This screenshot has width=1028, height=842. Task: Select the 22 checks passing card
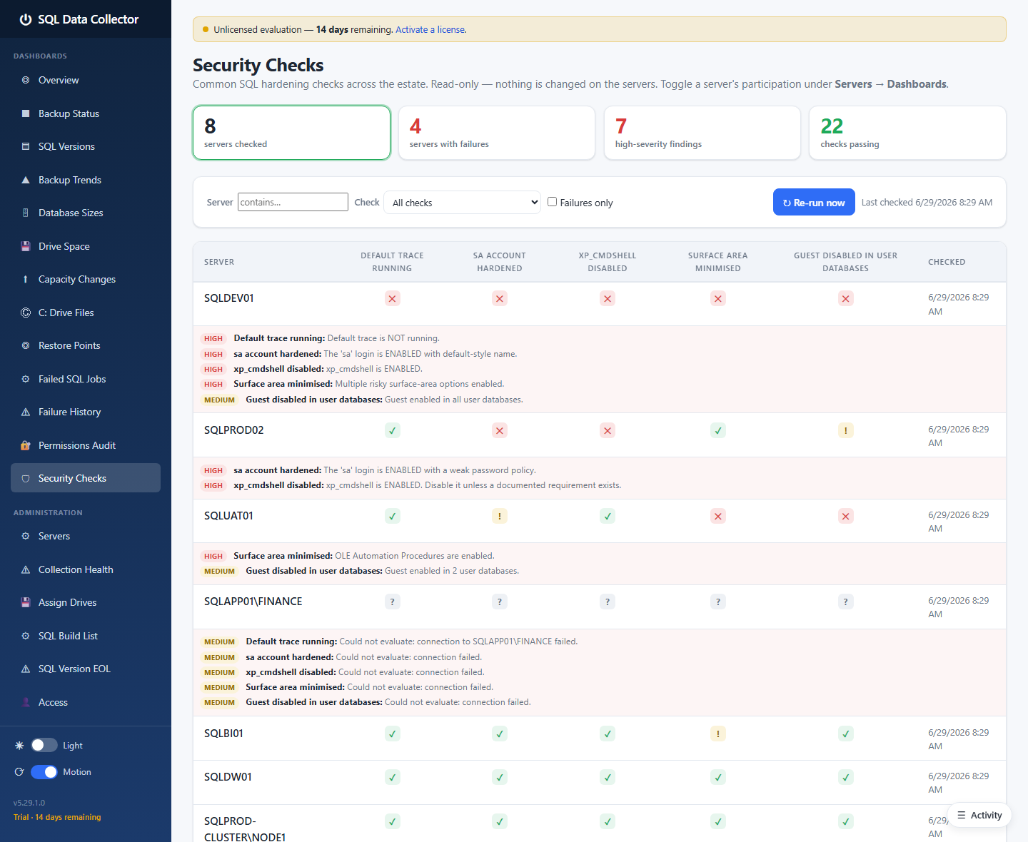point(907,133)
